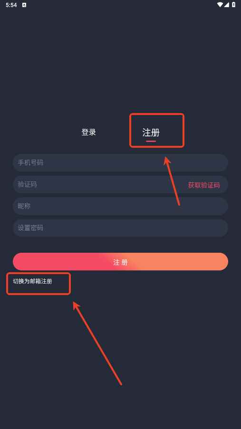Tap the pink underline beneath 注册 tab
The height and width of the screenshot is (429, 241).
[x=151, y=141]
